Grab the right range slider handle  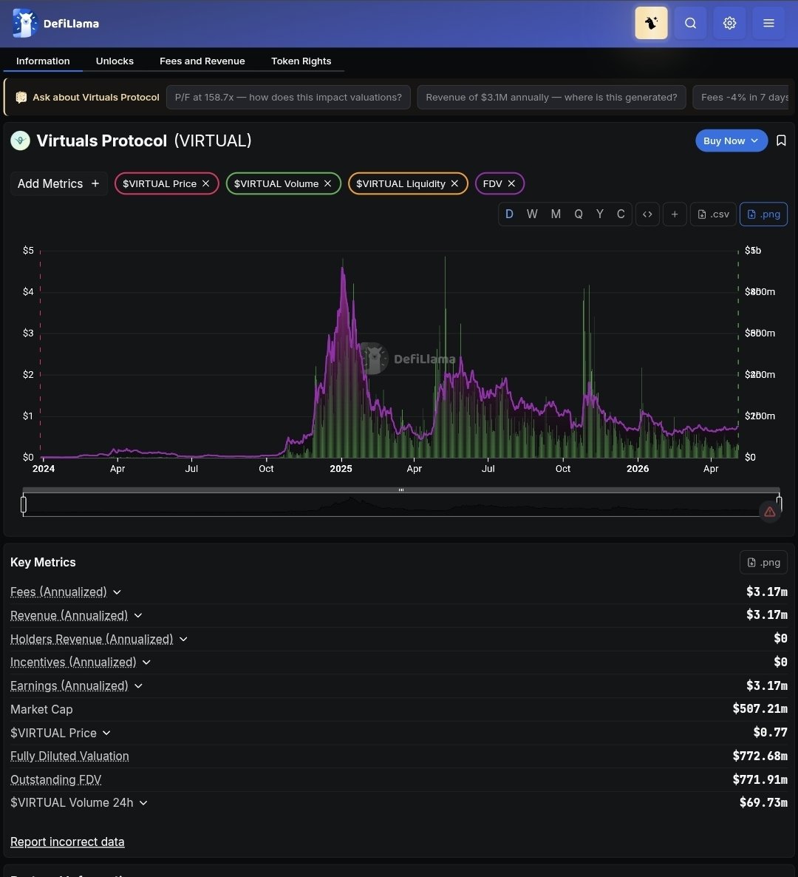point(779,504)
